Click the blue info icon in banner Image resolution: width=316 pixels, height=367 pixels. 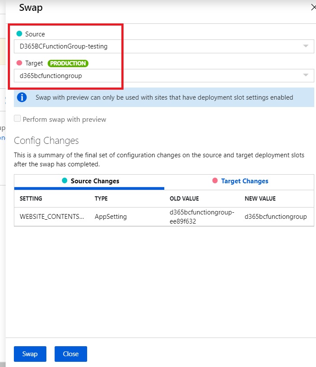[22, 97]
